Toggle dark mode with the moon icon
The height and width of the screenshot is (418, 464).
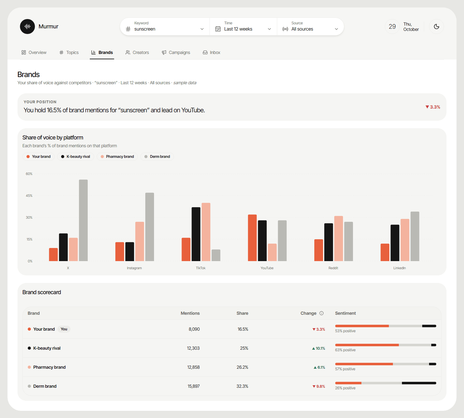click(437, 27)
